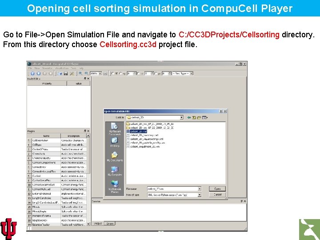Click the green back arrow in dialog
The height and width of the screenshot is (240, 320).
tap(189, 117)
